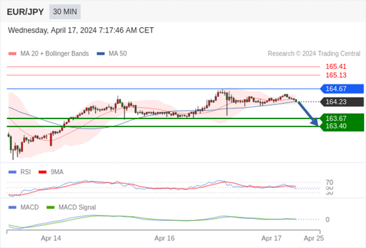Click the Apr 14 date axis label

click(51, 238)
